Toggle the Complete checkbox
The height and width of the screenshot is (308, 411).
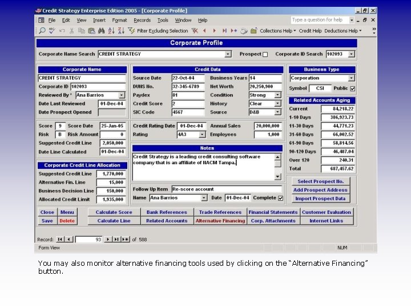pyautogui.click(x=280, y=198)
